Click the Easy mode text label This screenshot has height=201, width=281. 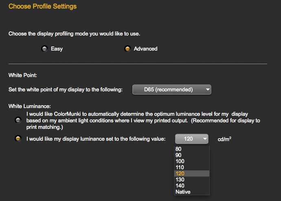[57, 49]
